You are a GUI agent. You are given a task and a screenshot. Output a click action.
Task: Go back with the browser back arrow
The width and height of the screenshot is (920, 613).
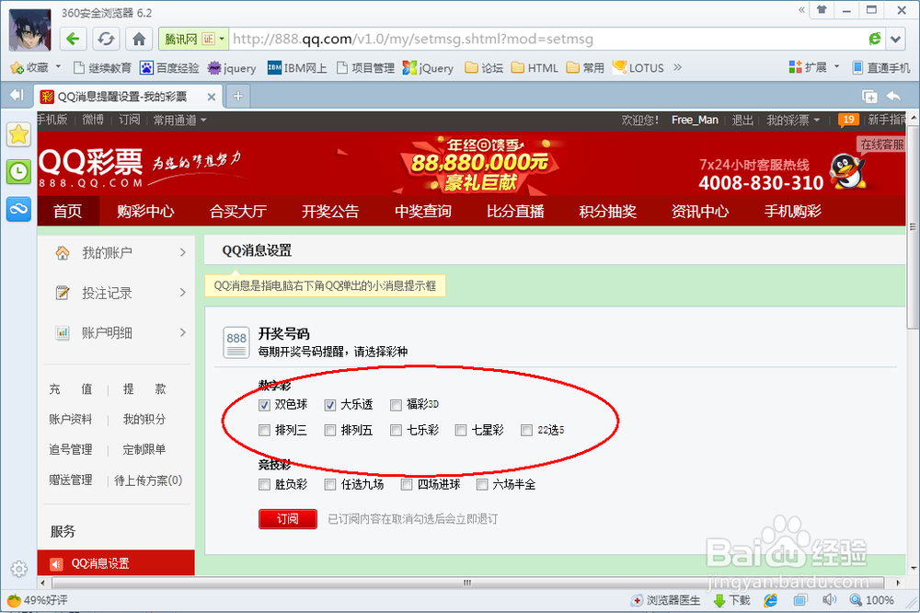(73, 40)
